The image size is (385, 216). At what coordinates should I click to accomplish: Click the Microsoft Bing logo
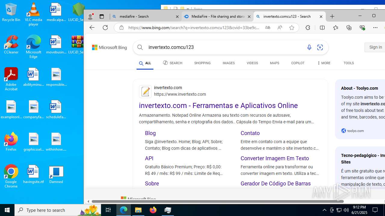click(x=109, y=47)
